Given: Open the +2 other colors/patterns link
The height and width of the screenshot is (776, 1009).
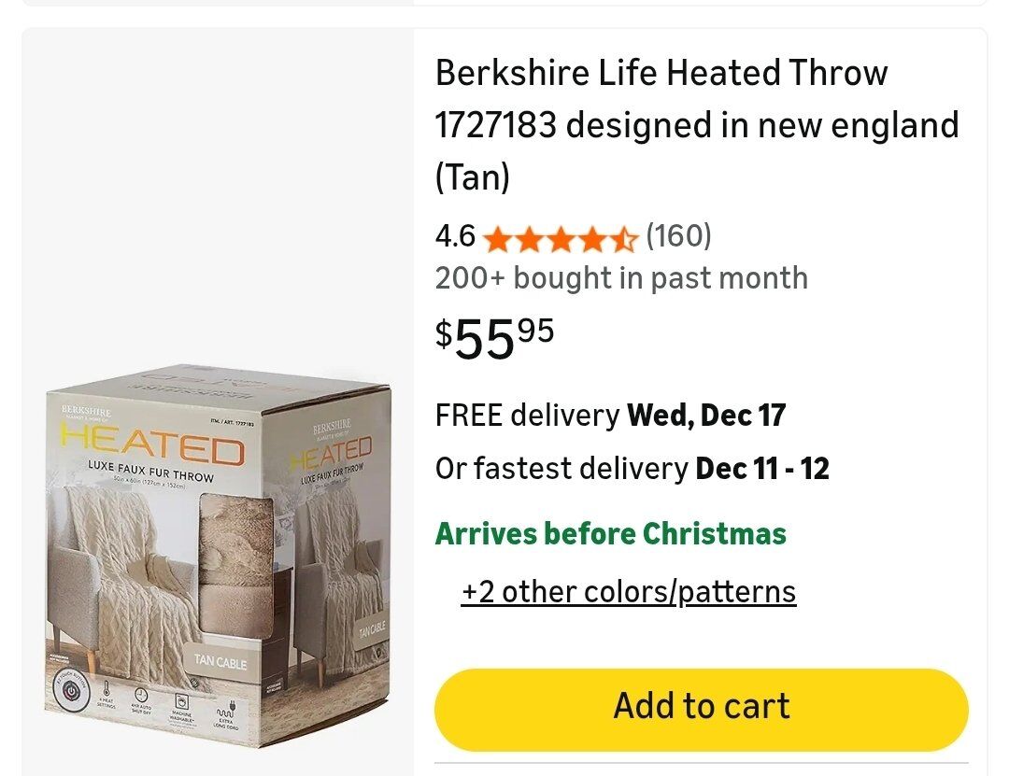Looking at the screenshot, I should tap(628, 592).
